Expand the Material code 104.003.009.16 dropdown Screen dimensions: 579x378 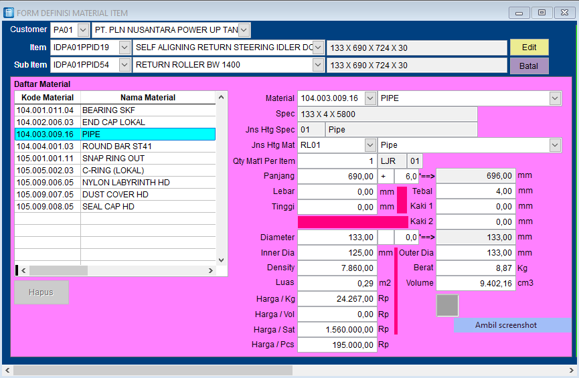pyautogui.click(x=370, y=98)
